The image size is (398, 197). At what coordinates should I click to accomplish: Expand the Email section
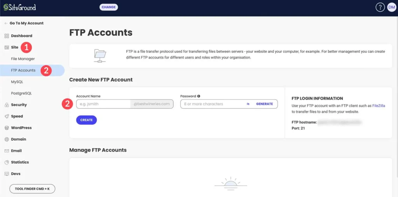[x=16, y=151]
